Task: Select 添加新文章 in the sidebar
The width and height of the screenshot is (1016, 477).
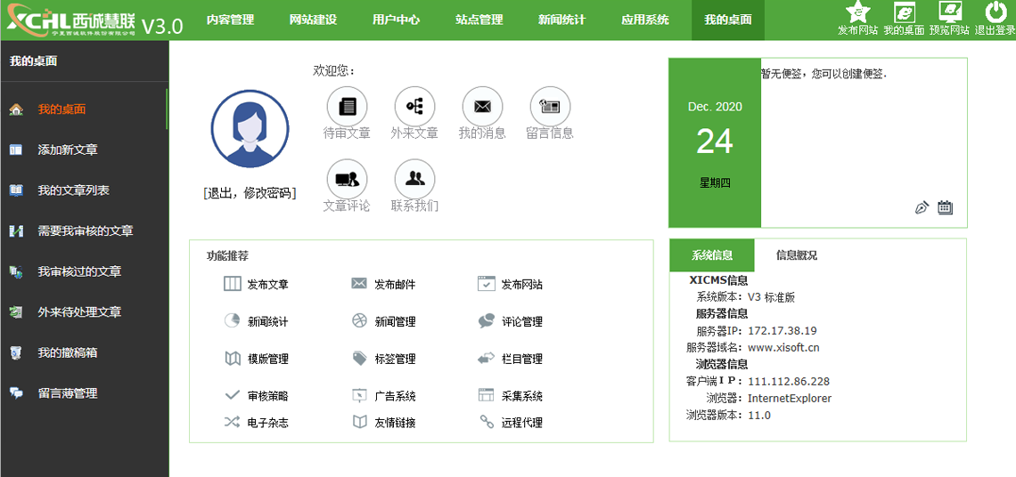Action: (68, 150)
